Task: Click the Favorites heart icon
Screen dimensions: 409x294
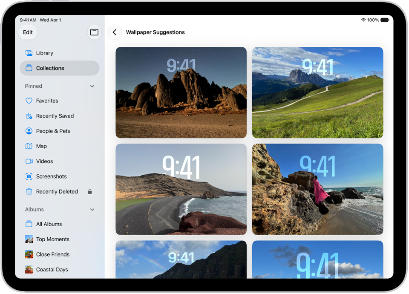Action: point(29,101)
